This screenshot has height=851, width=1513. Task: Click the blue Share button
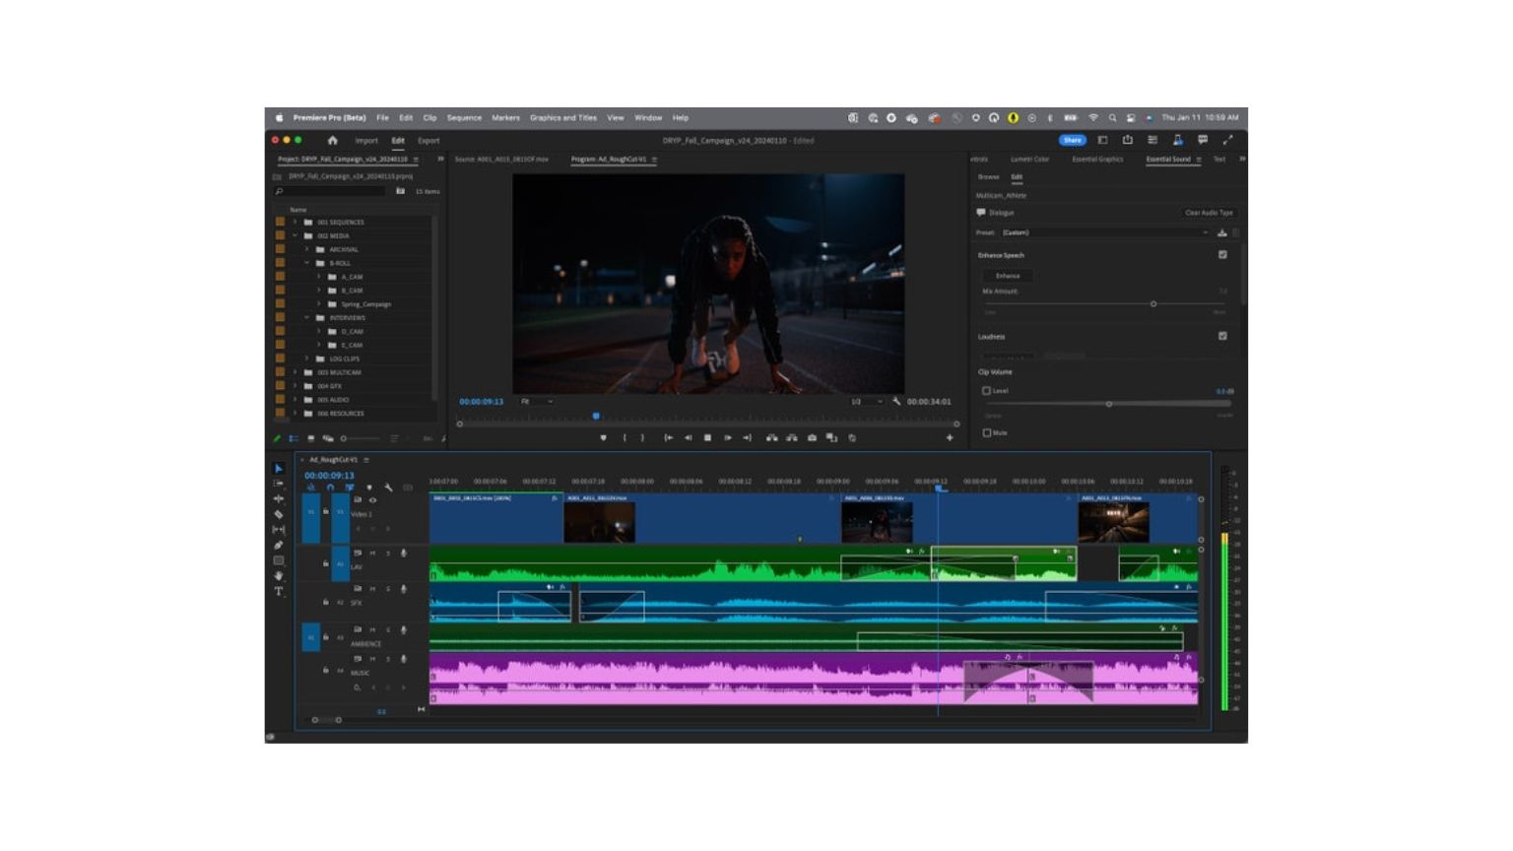click(1072, 140)
